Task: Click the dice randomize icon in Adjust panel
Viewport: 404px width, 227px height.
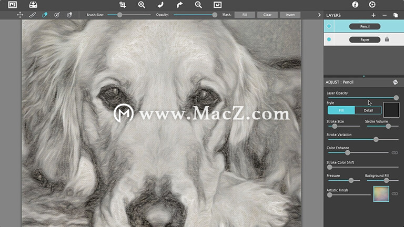Action: click(395, 82)
